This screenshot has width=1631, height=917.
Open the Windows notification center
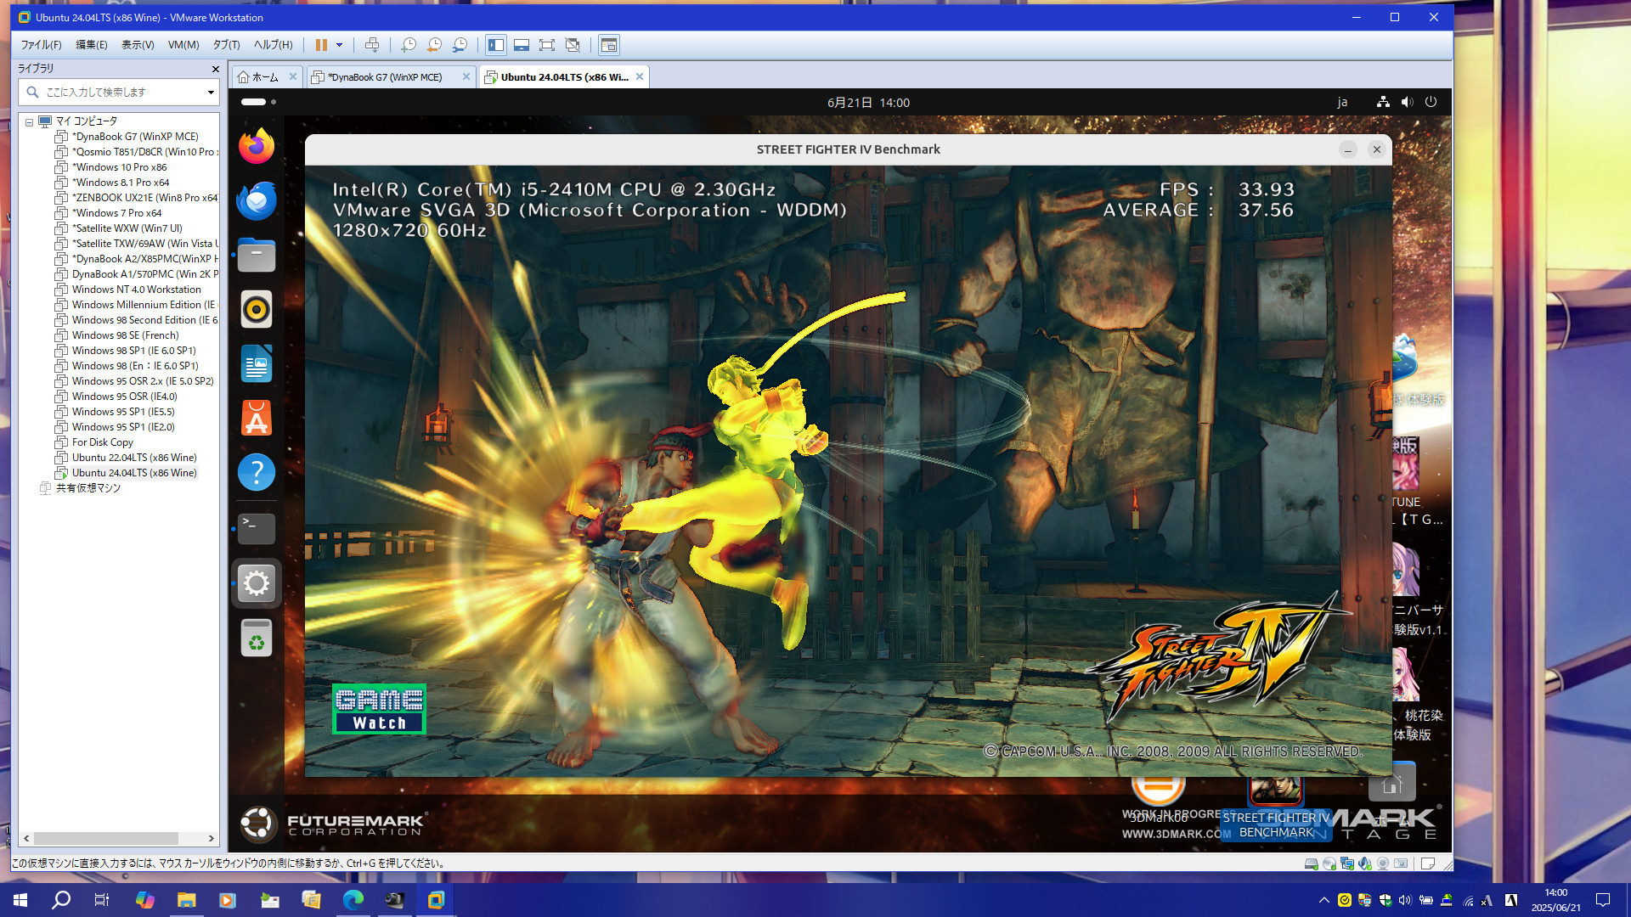tap(1603, 900)
